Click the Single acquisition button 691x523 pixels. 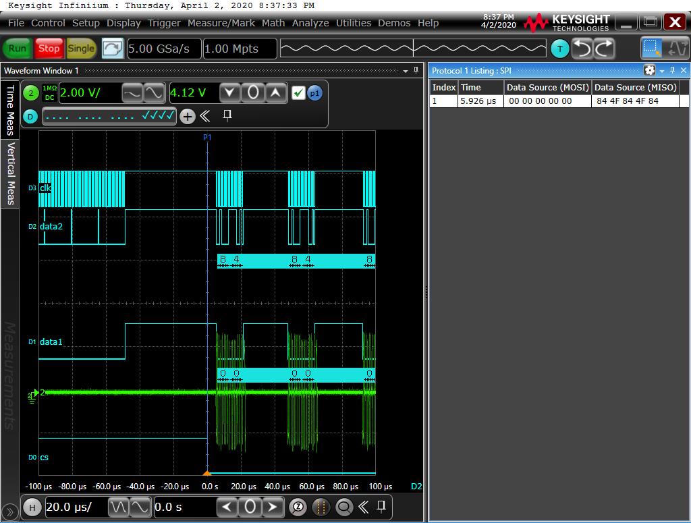click(81, 49)
